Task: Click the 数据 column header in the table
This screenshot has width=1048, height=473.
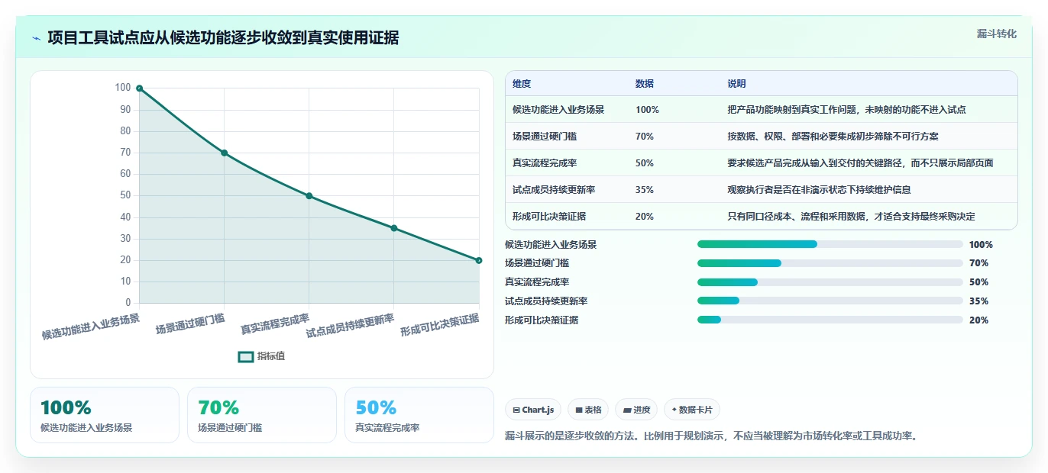Action: coord(645,84)
